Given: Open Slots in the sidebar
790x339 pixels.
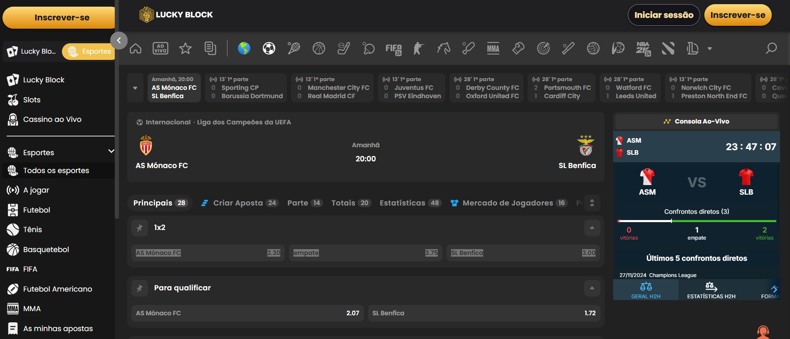Looking at the screenshot, I should click(32, 100).
